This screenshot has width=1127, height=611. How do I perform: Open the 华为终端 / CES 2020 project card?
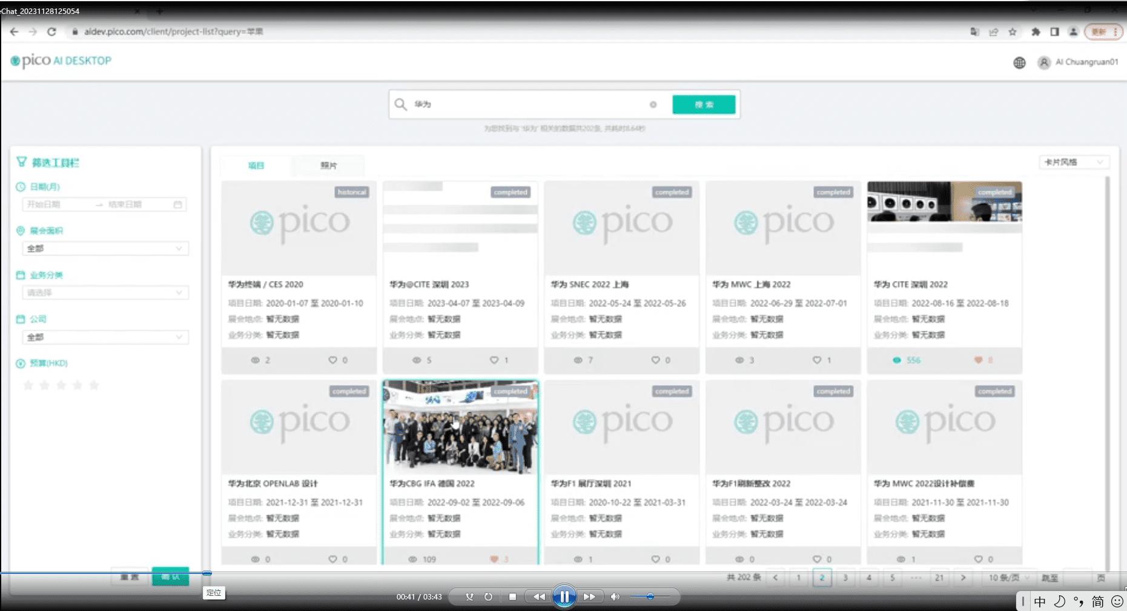(x=299, y=277)
